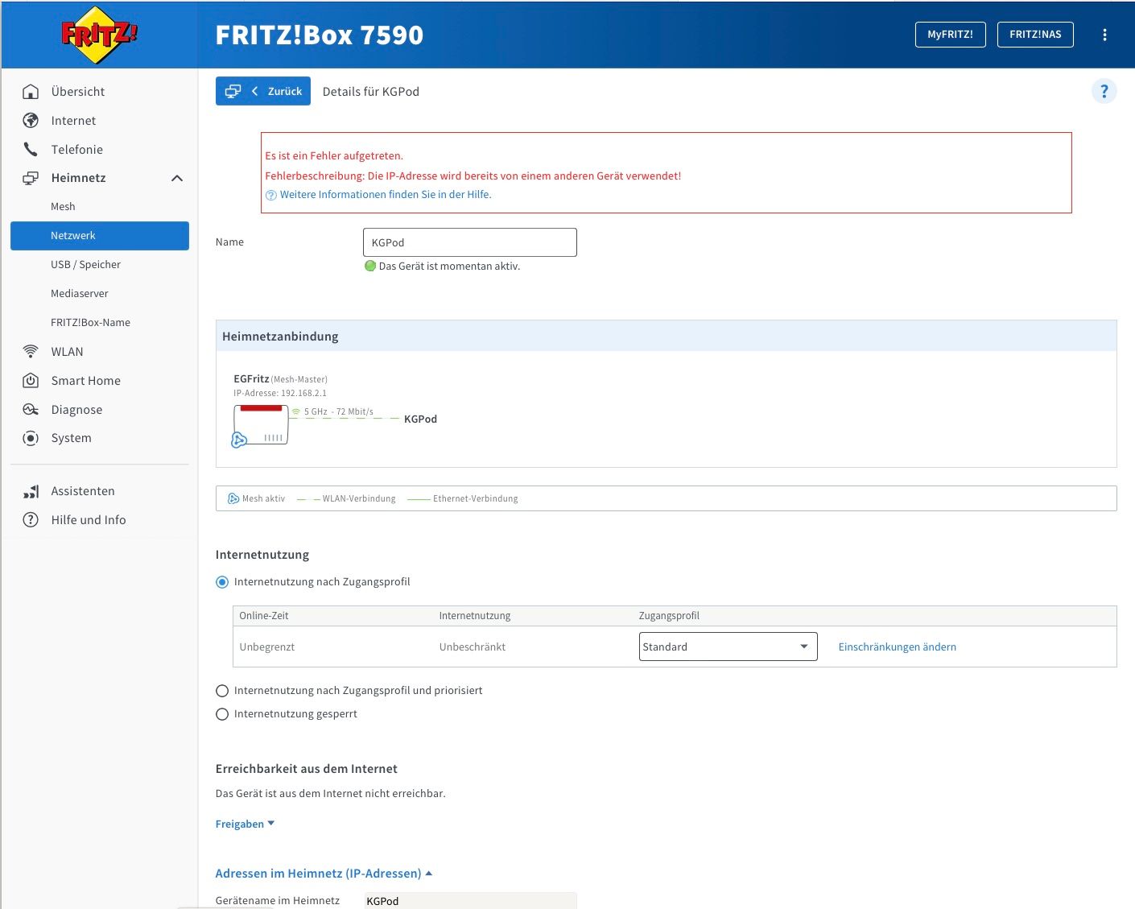Click the Diagnose pulse icon

pyautogui.click(x=31, y=410)
